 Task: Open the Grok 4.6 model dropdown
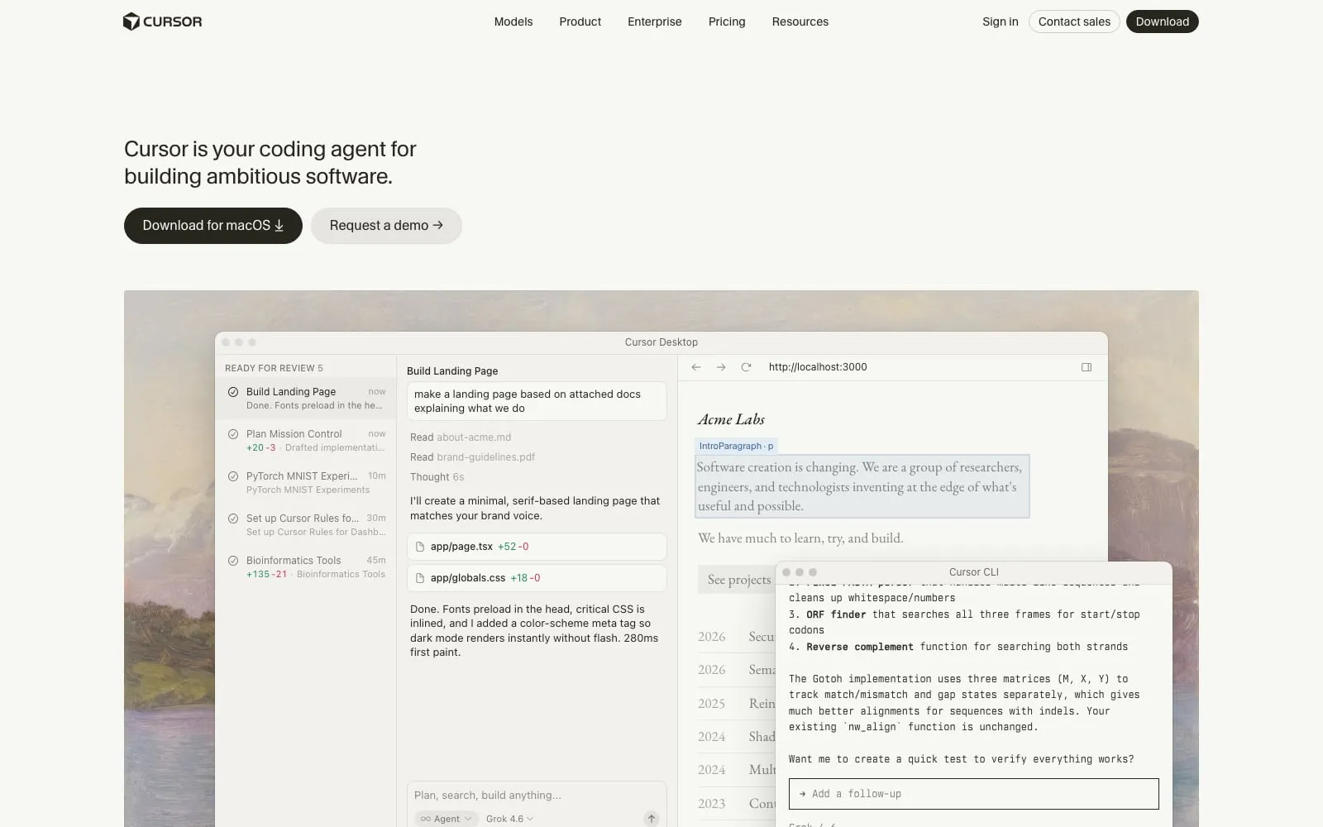[x=509, y=819]
